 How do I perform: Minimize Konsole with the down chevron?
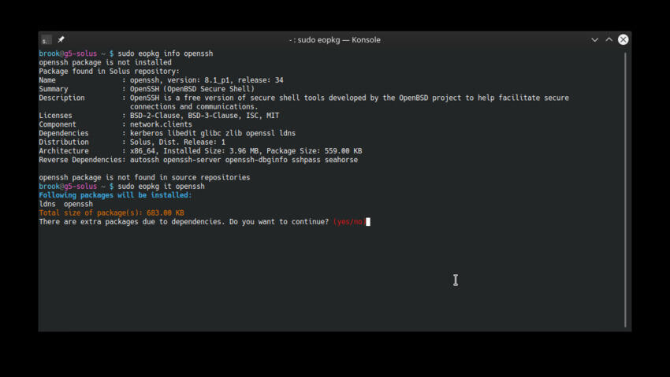click(594, 39)
